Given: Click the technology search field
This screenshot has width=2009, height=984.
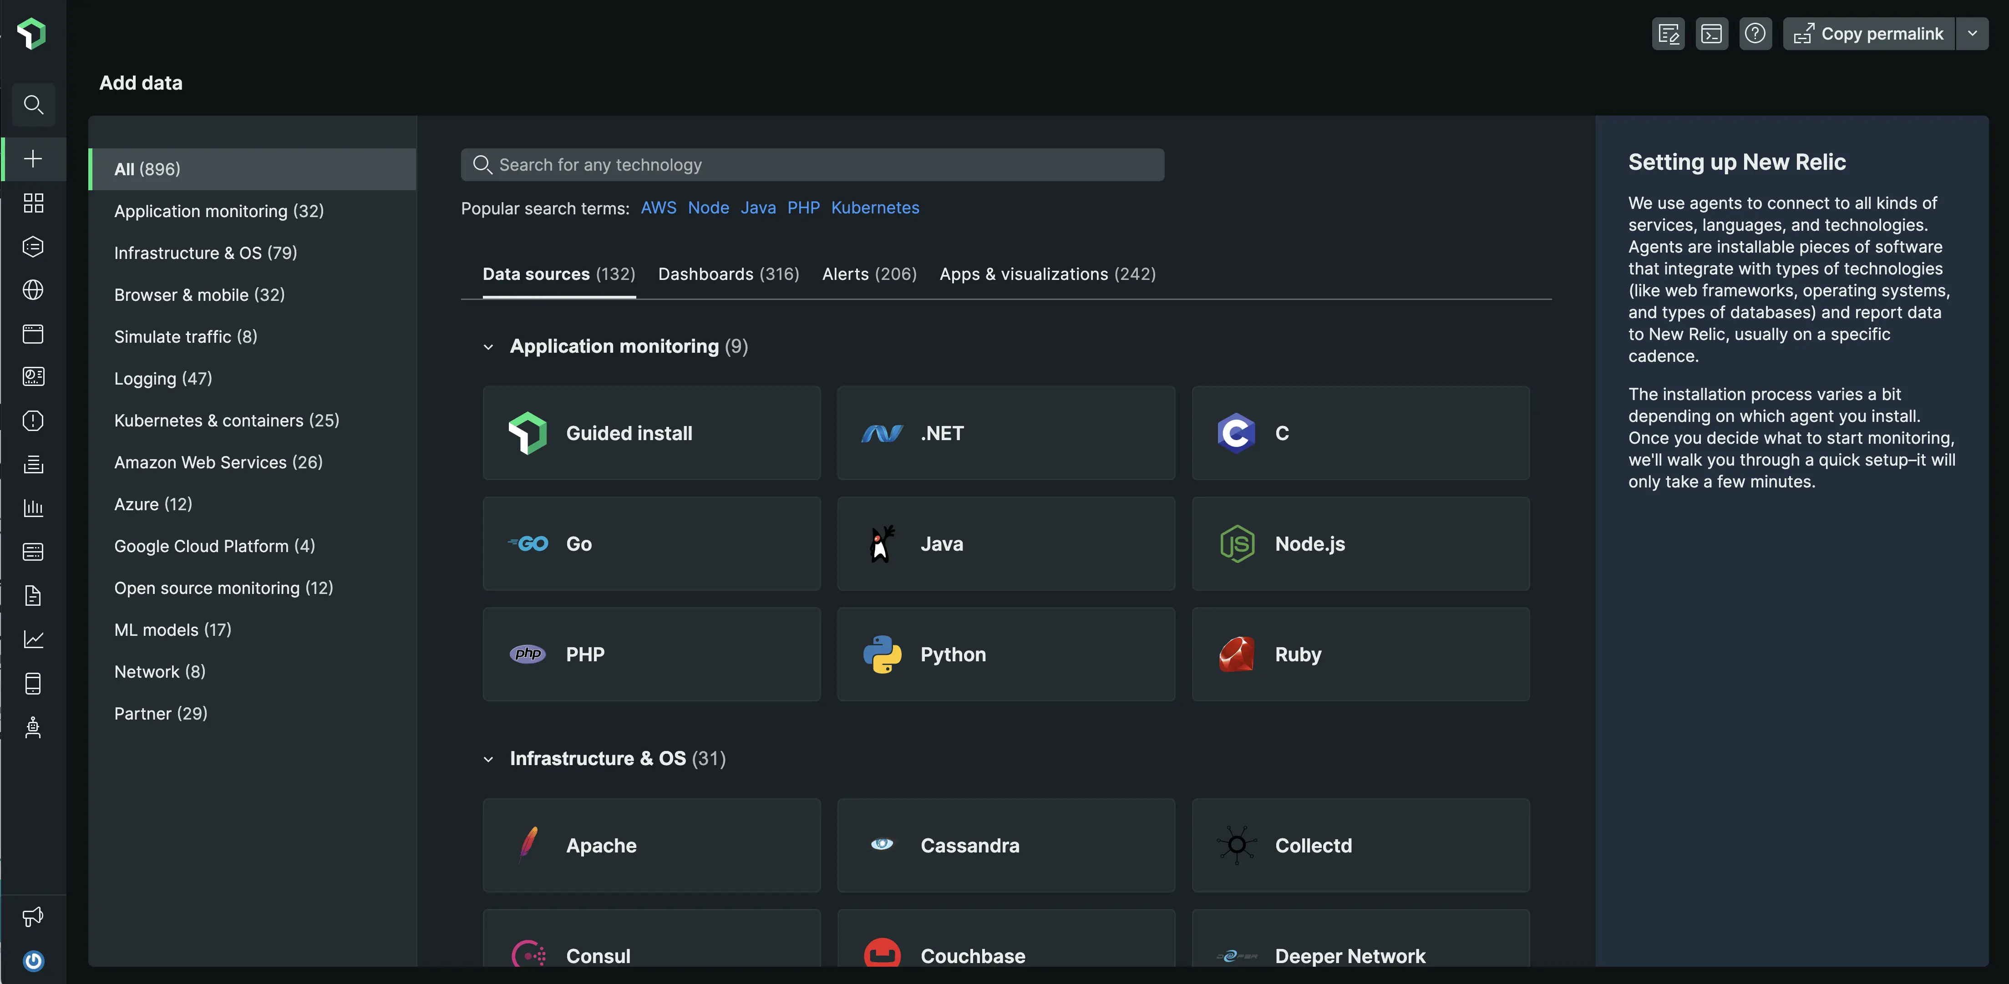Looking at the screenshot, I should pos(812,164).
